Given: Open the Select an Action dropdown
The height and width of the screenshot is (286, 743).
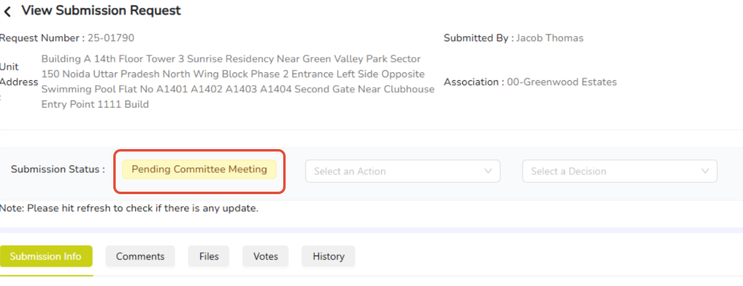Looking at the screenshot, I should 403,172.
